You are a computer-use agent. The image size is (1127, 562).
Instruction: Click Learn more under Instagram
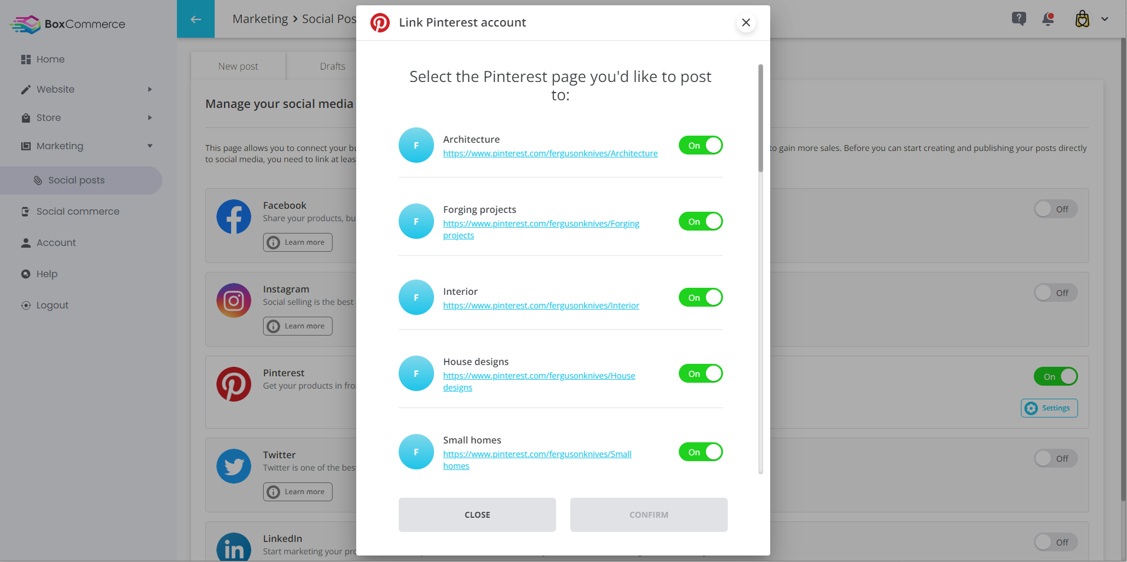point(298,326)
